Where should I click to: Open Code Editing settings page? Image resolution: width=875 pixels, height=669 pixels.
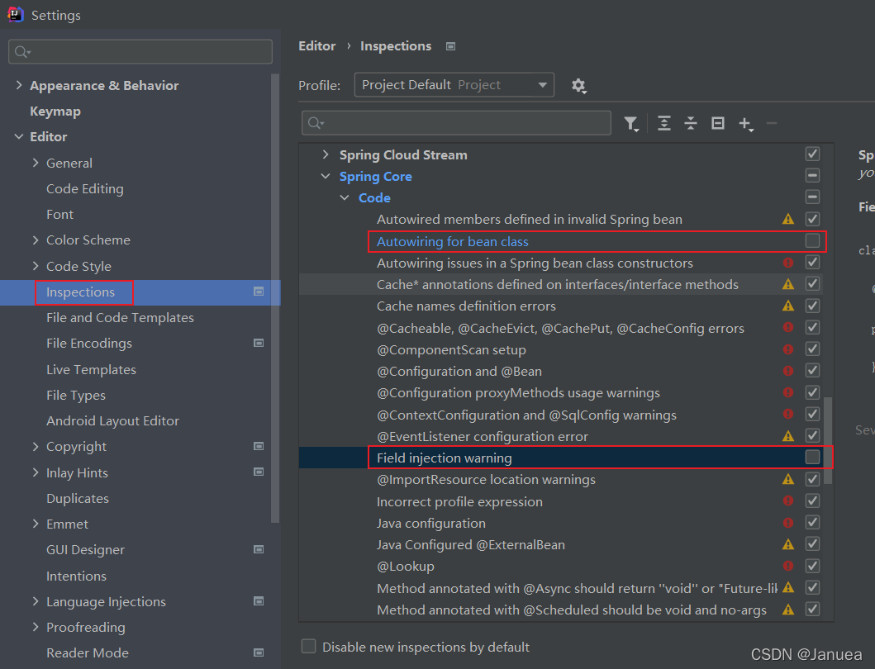pos(85,188)
